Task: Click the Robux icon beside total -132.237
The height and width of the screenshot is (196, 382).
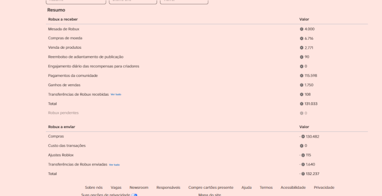Action: click(x=303, y=174)
